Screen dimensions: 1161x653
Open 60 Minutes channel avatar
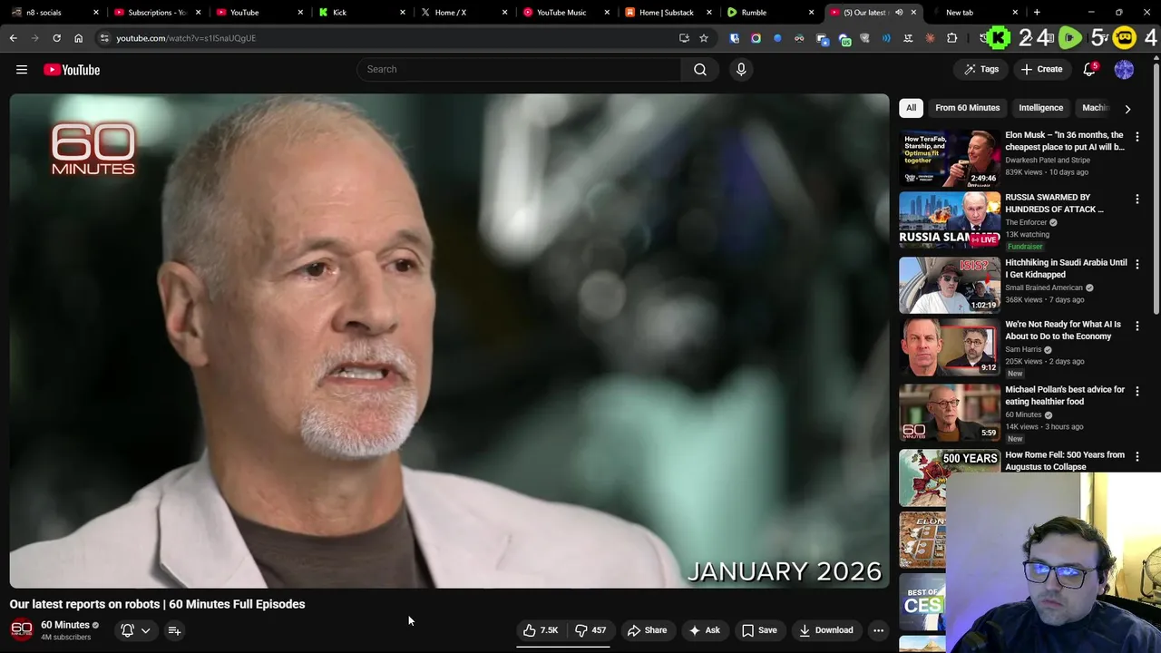pos(22,629)
